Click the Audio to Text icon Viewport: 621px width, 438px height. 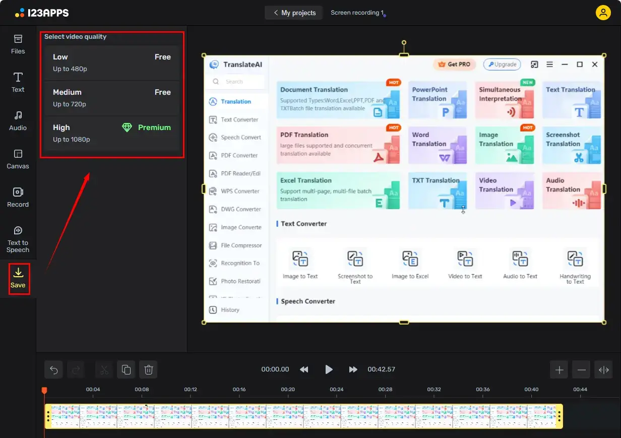(520, 259)
